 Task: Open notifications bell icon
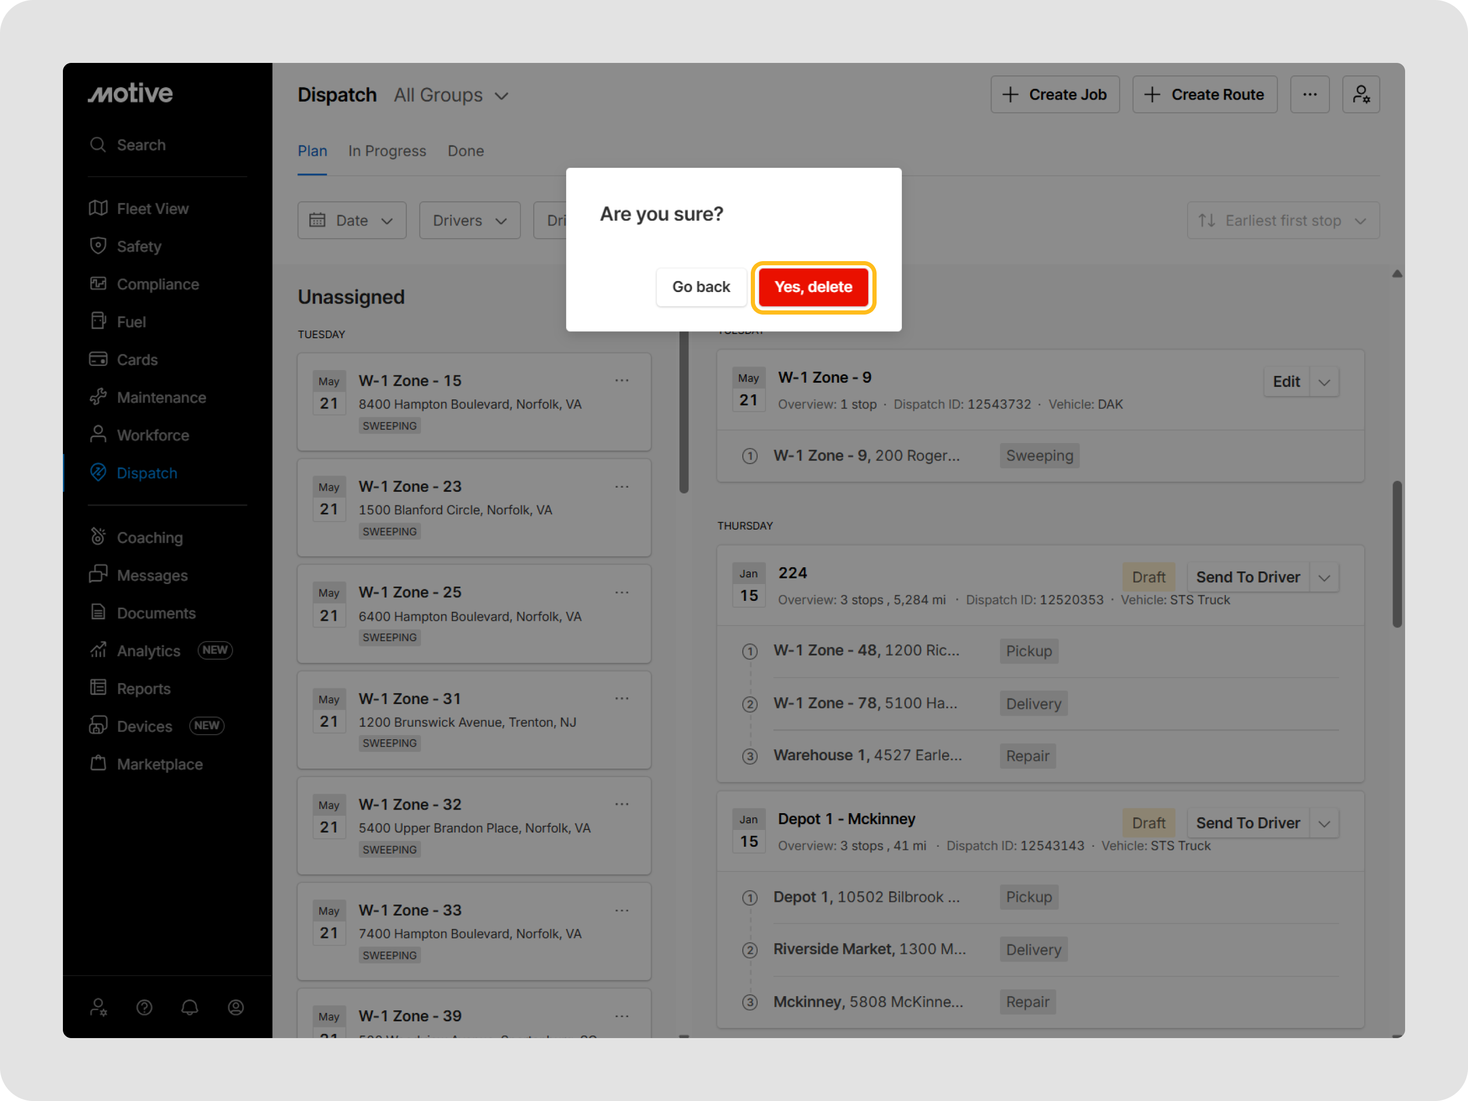click(x=190, y=1008)
